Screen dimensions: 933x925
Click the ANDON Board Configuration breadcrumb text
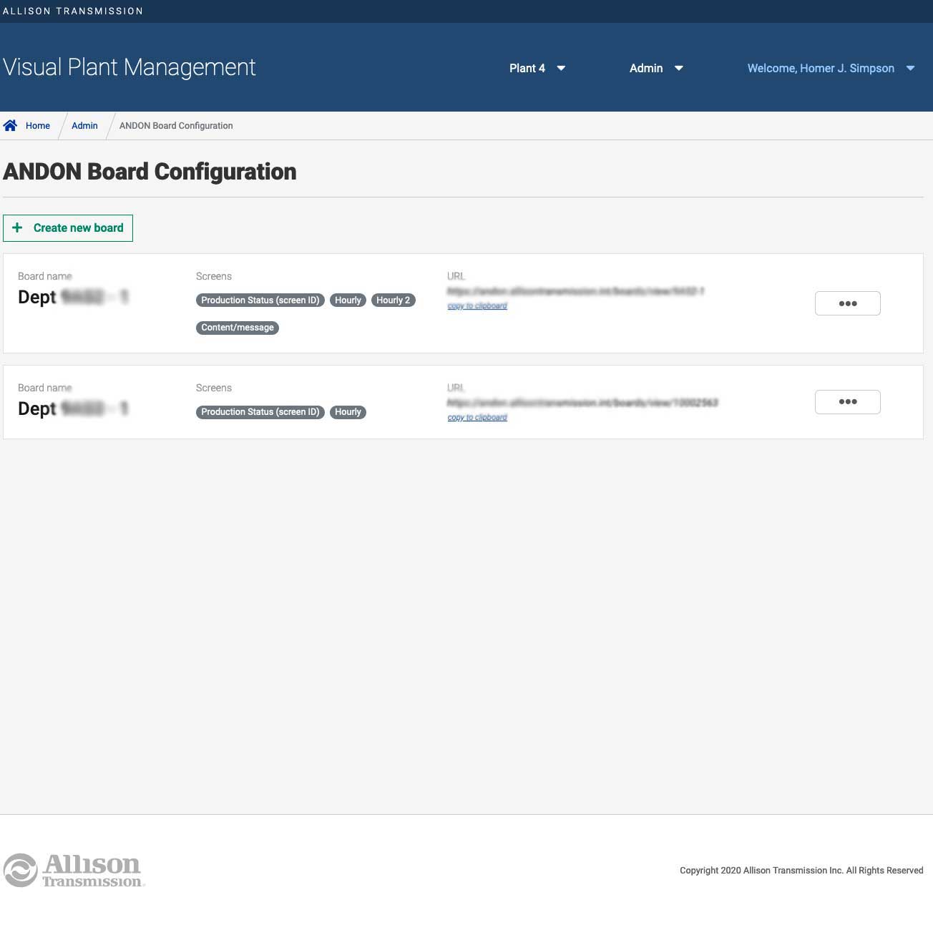click(176, 126)
